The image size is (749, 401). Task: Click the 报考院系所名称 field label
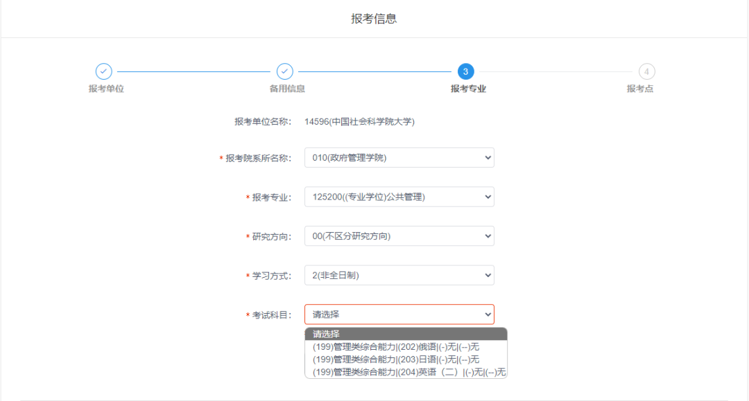(258, 159)
